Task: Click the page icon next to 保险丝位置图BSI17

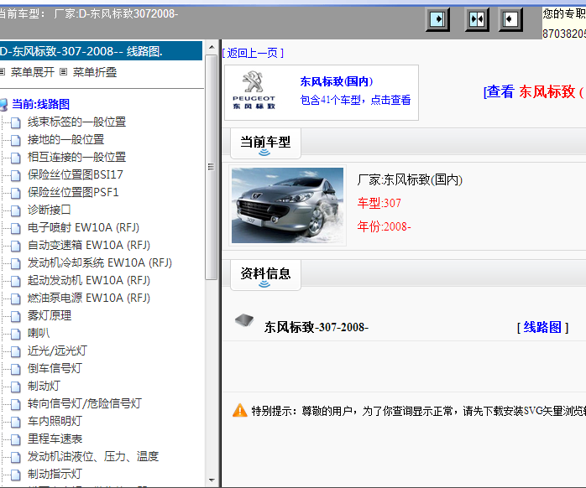Action: coord(15,175)
